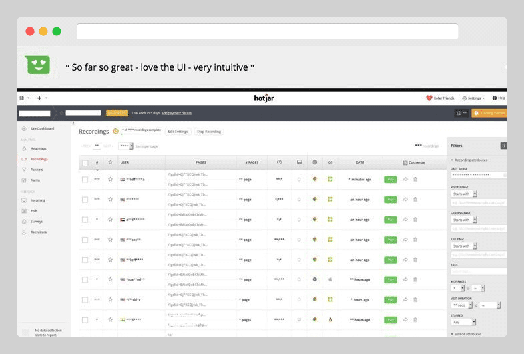Open the Exit Page 'Starts with' dropdown
The height and width of the screenshot is (354, 524).
click(464, 246)
